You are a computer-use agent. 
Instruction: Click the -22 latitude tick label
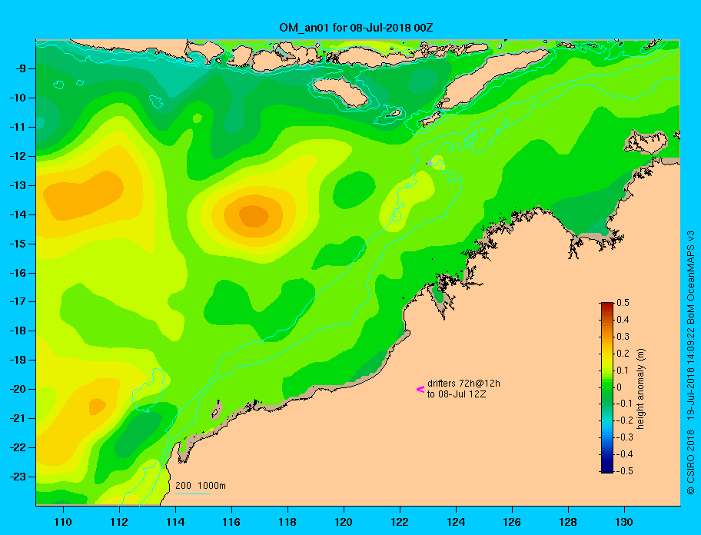tap(18, 447)
